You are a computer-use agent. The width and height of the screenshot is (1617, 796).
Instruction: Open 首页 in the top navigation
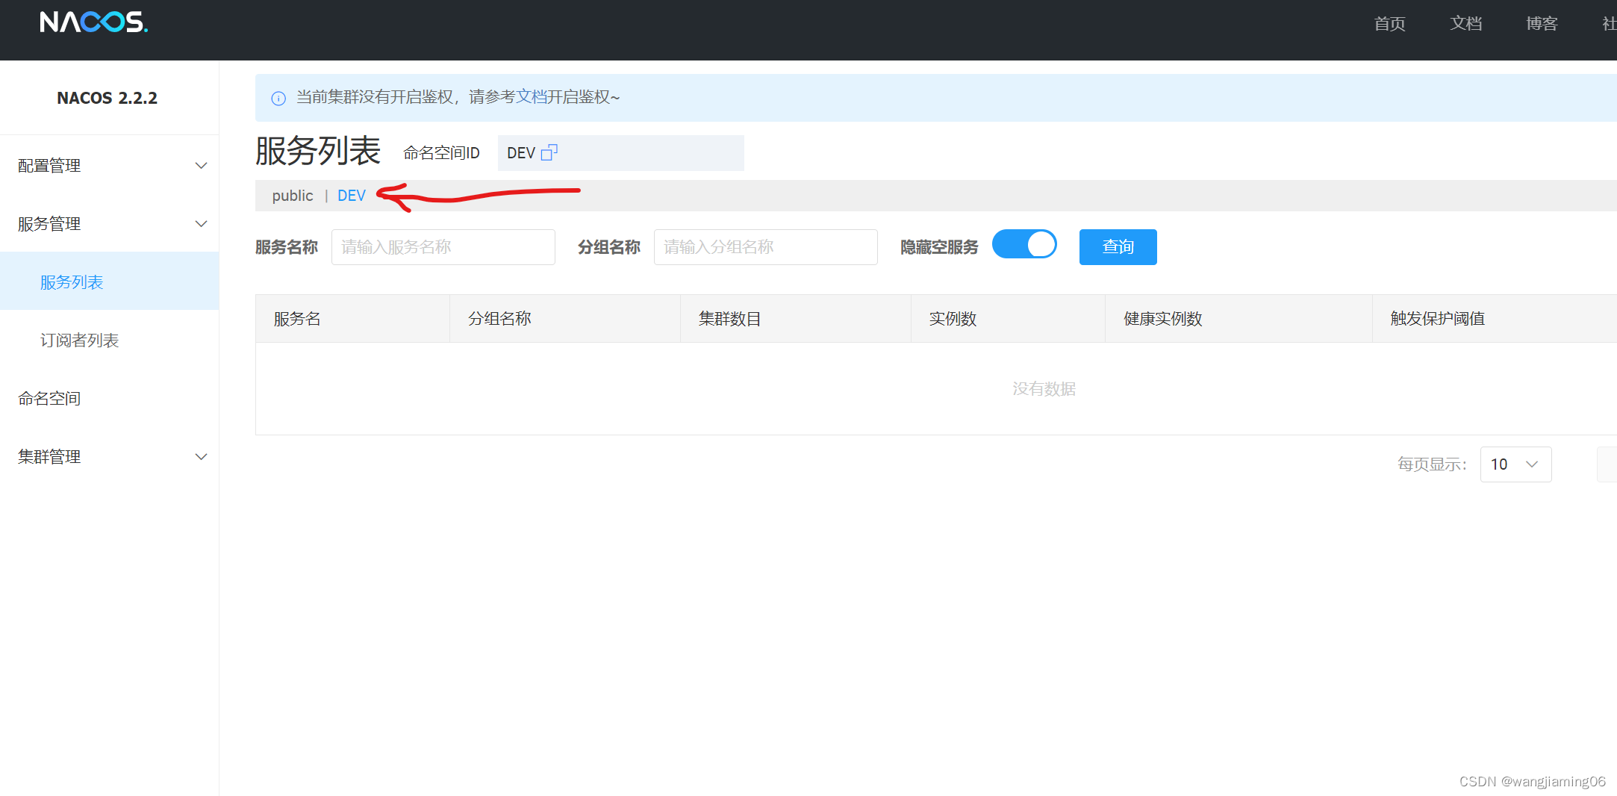tap(1389, 23)
